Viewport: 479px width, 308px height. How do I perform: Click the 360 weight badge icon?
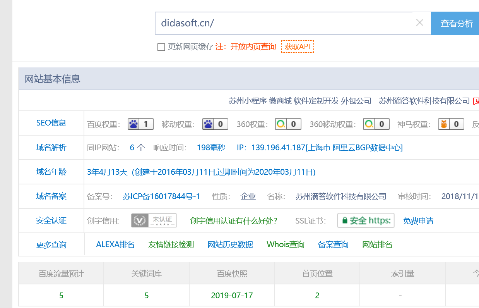click(288, 124)
